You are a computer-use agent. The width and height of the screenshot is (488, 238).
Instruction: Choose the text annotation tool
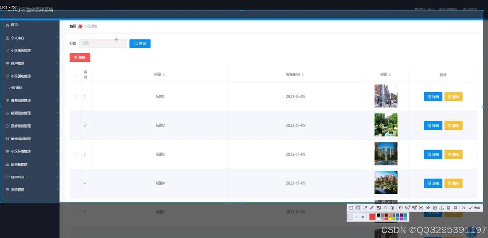[x=385, y=208]
